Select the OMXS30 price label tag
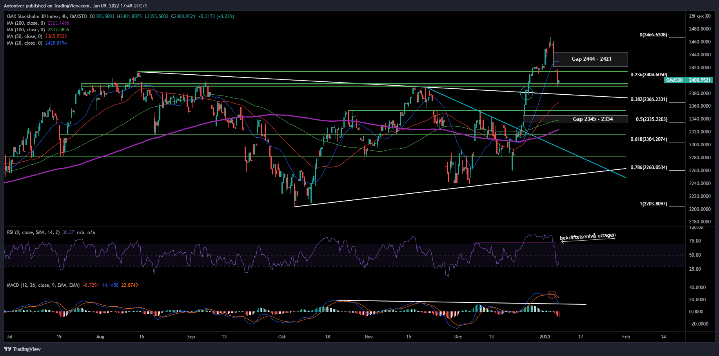719x356 pixels. [x=674, y=80]
